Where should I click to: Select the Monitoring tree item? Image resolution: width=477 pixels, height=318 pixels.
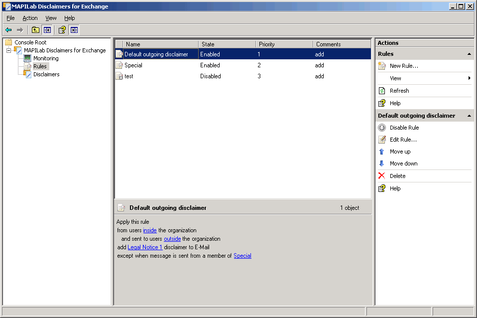point(46,58)
